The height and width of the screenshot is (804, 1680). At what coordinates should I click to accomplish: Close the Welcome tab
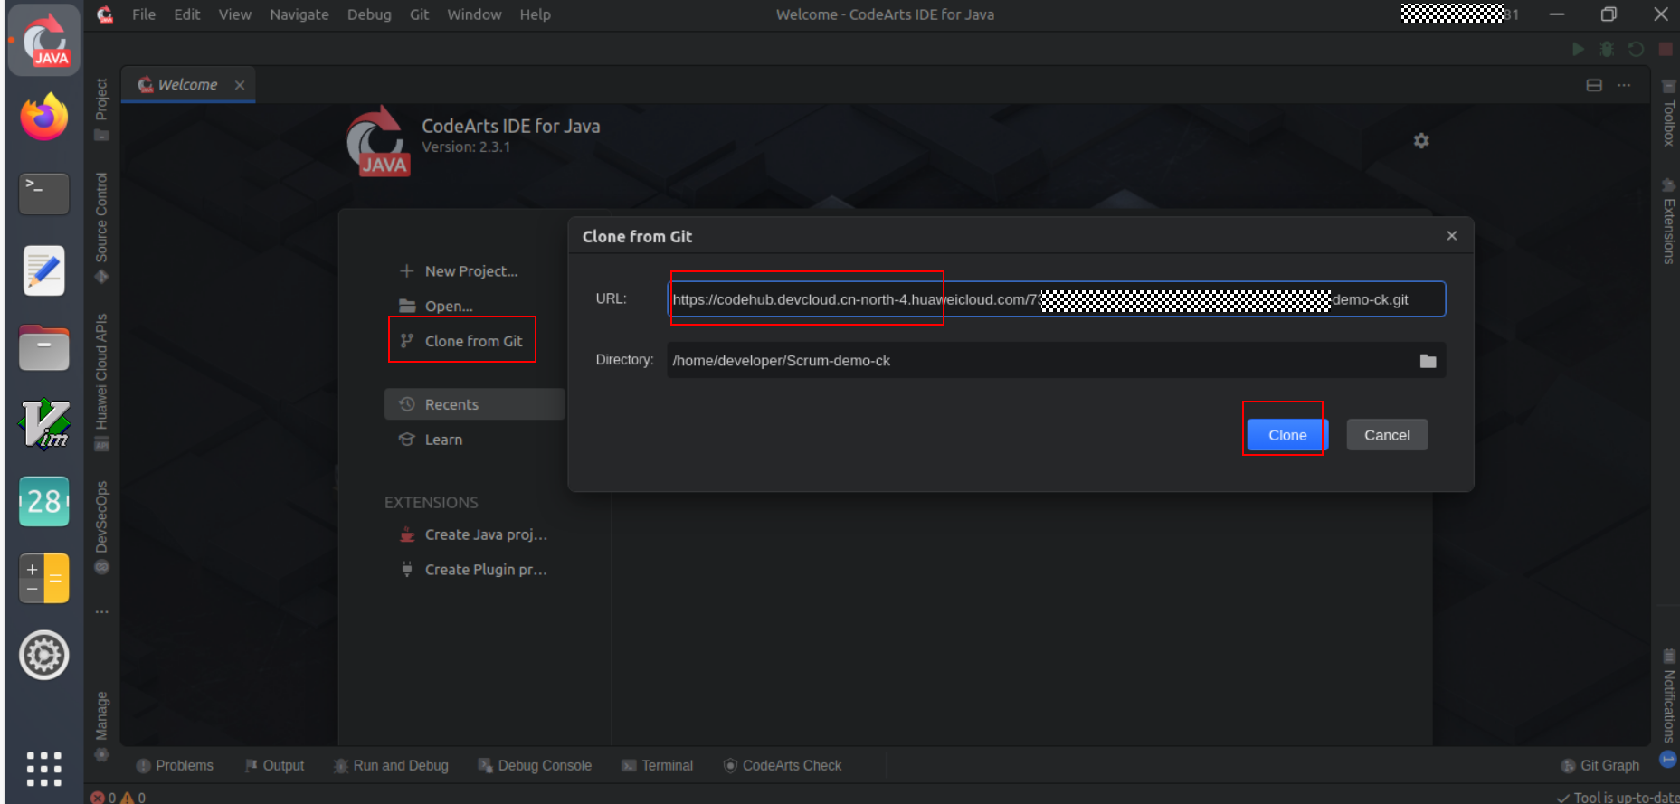pyautogui.click(x=240, y=85)
